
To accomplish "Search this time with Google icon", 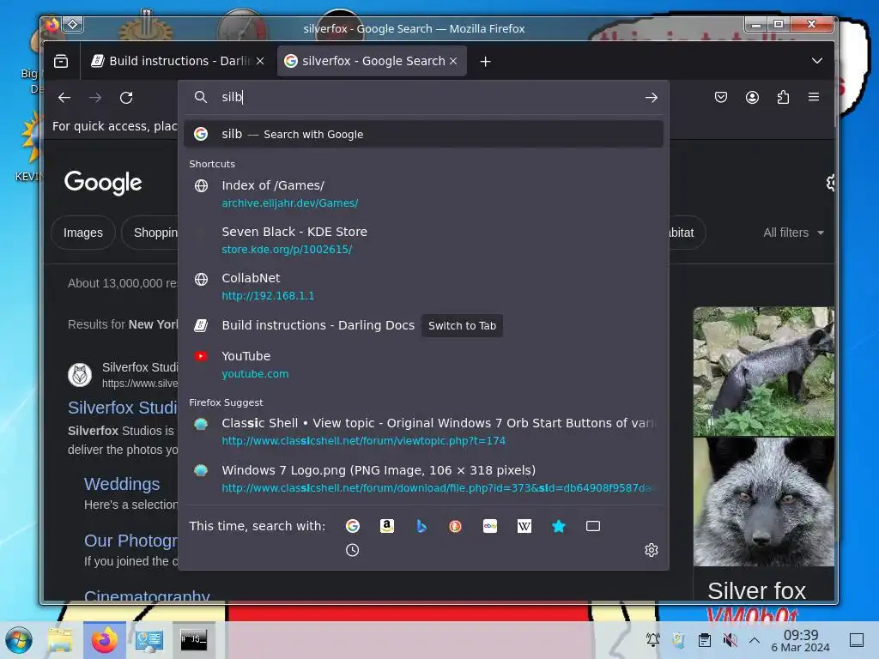I will [x=353, y=526].
